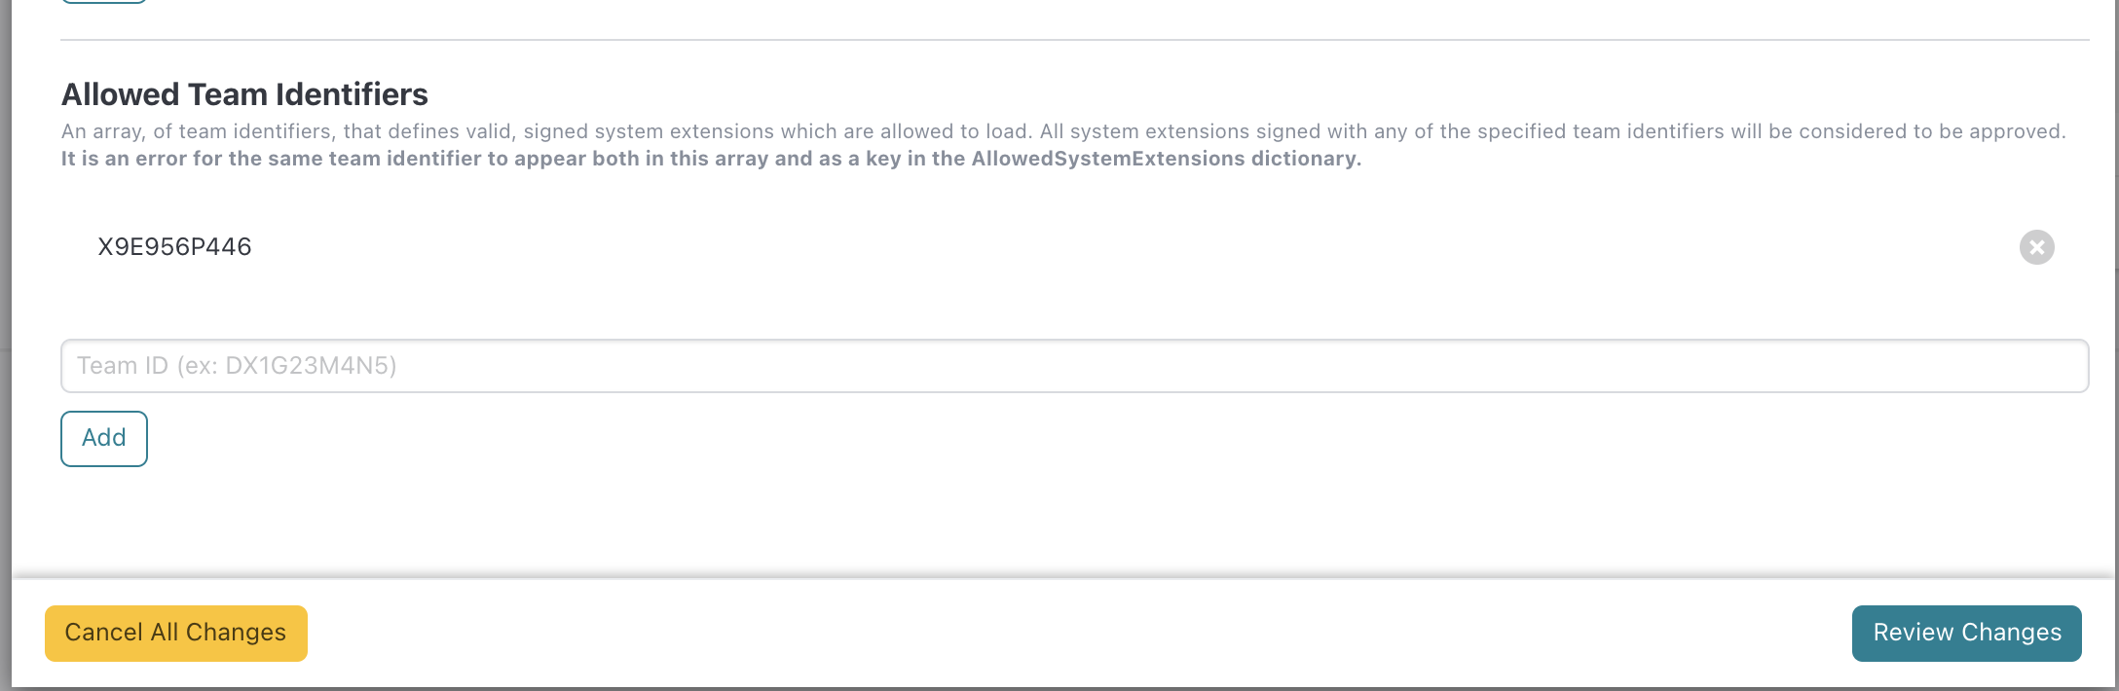The height and width of the screenshot is (691, 2119).
Task: Click the partially visible button above the divider
Action: (x=104, y=2)
